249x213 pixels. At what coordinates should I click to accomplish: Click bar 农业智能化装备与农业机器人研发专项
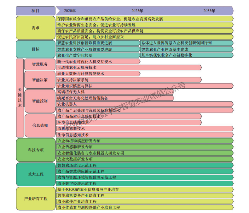click(145, 153)
